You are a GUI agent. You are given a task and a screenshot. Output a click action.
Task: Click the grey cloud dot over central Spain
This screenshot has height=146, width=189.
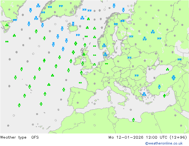78,103
